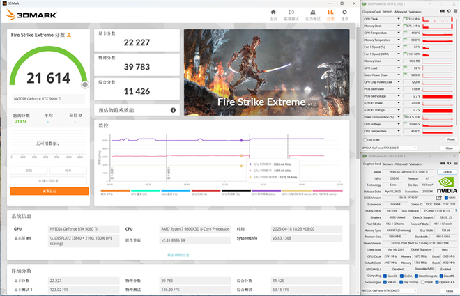This screenshot has width=460, height=296.
Task: Take screenshot via camera icon in GPU-Z Sensors window
Action: click(x=443, y=11)
